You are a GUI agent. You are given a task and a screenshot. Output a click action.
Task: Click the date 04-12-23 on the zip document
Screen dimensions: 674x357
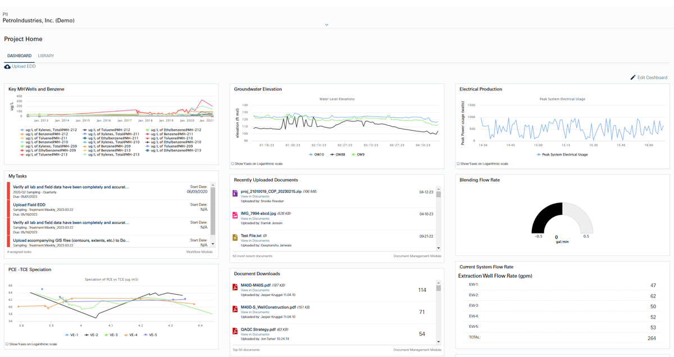(426, 192)
